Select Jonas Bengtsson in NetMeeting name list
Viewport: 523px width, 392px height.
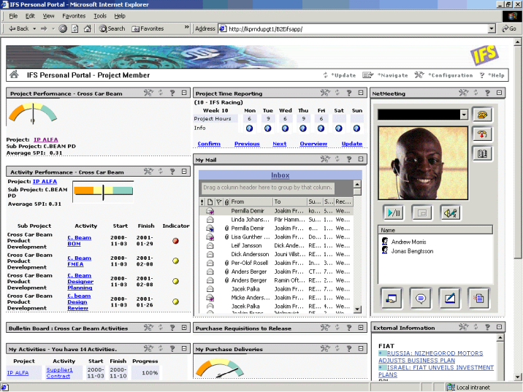click(x=412, y=251)
